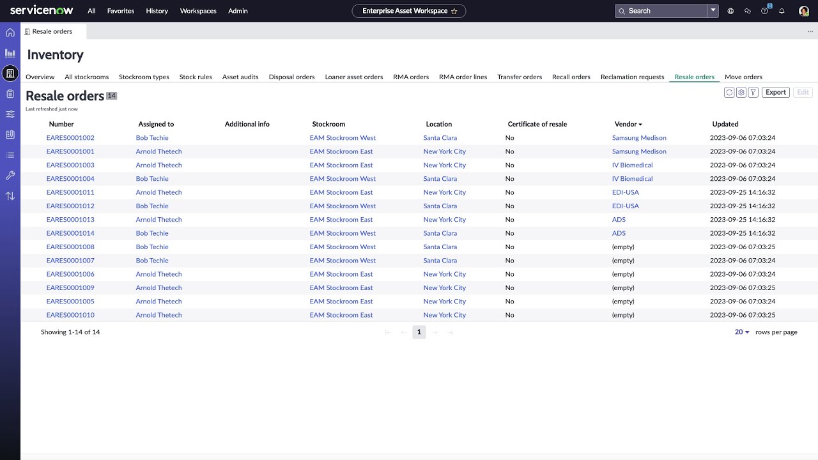The width and height of the screenshot is (818, 460).
Task: Click the Export button
Action: 775,93
